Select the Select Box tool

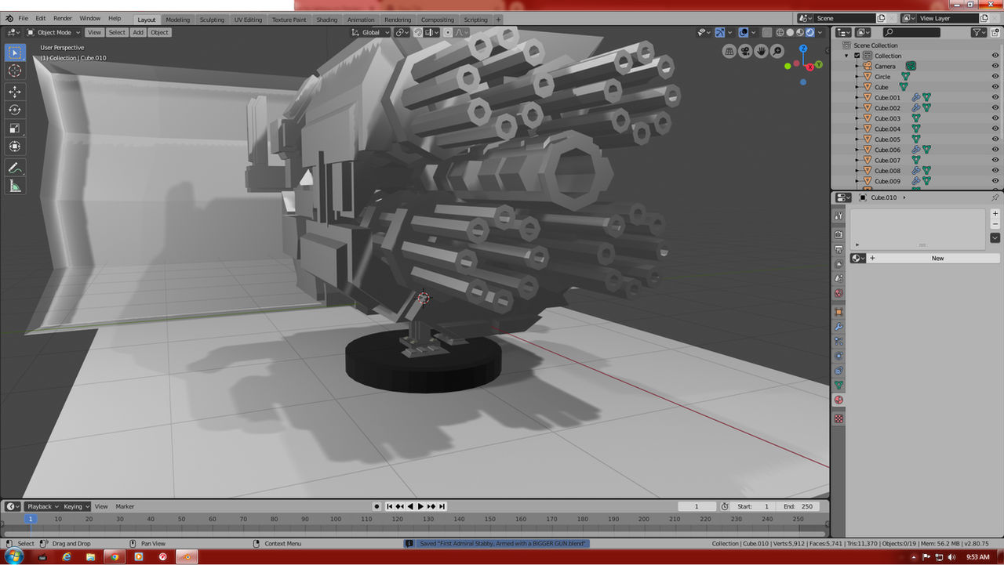pos(15,53)
